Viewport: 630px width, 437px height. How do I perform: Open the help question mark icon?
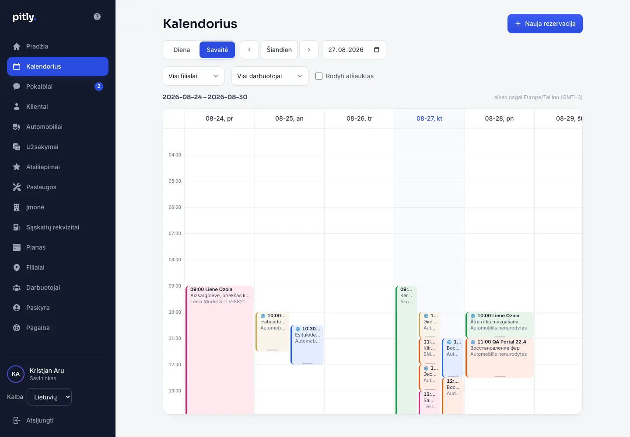tap(97, 17)
